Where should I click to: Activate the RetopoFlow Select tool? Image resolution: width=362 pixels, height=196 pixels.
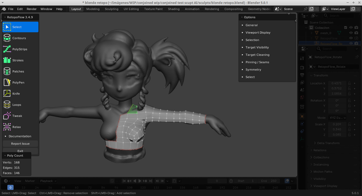coord(20,27)
